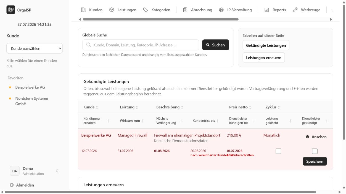Jump to Gekündigte Leistungen table button

pos(266,45)
